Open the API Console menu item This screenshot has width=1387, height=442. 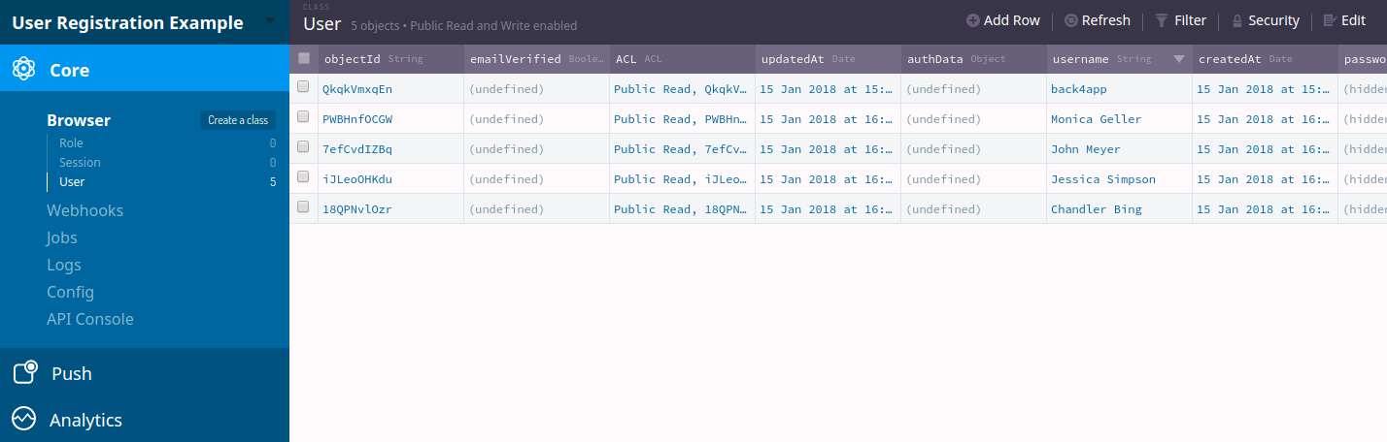point(90,319)
